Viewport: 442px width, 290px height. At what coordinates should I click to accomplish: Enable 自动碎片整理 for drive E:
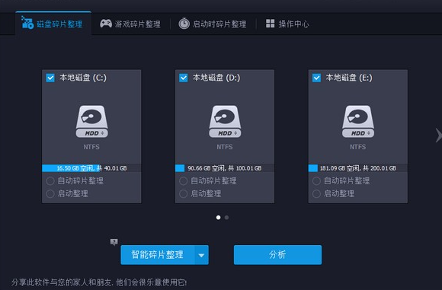pyautogui.click(x=316, y=180)
